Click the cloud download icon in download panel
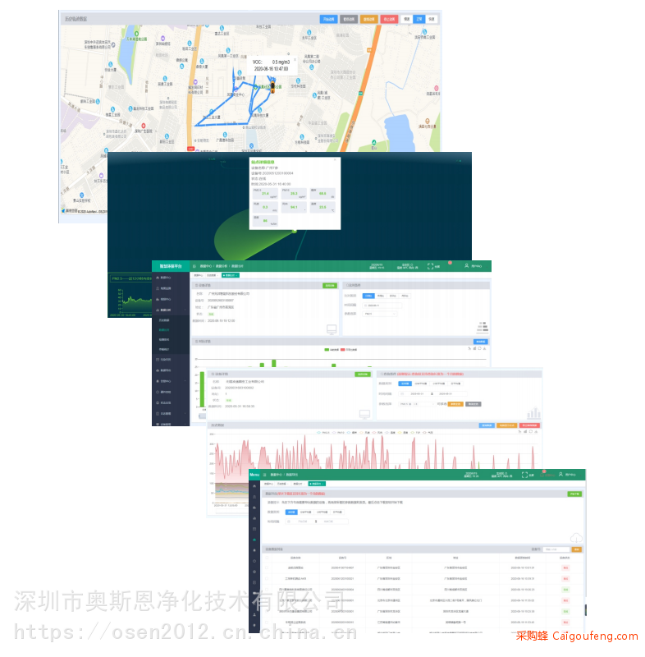This screenshot has height=657, width=645. click(x=576, y=537)
